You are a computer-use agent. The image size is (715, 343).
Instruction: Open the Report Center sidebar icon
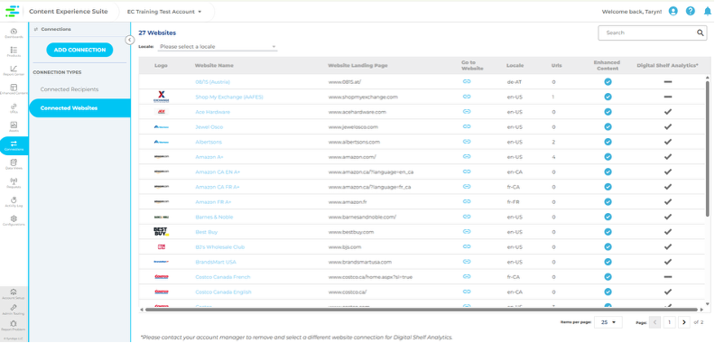click(x=14, y=70)
